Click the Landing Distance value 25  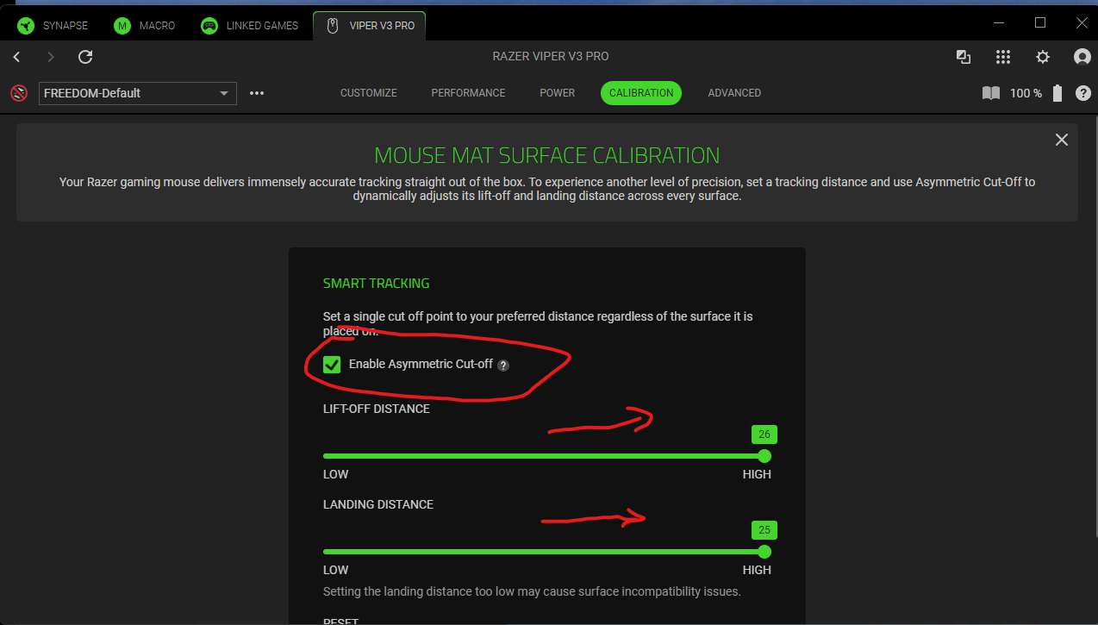[x=764, y=530]
